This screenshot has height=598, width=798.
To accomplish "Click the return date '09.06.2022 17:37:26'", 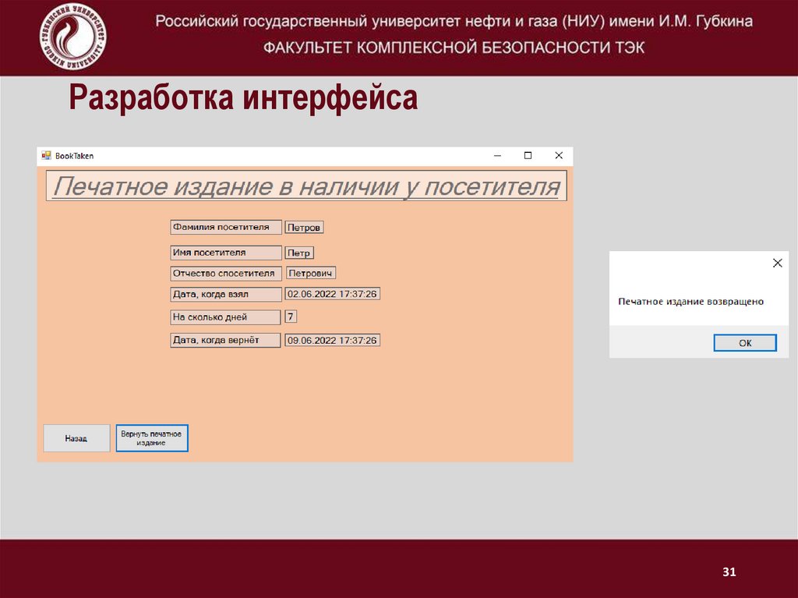I will click(x=331, y=340).
